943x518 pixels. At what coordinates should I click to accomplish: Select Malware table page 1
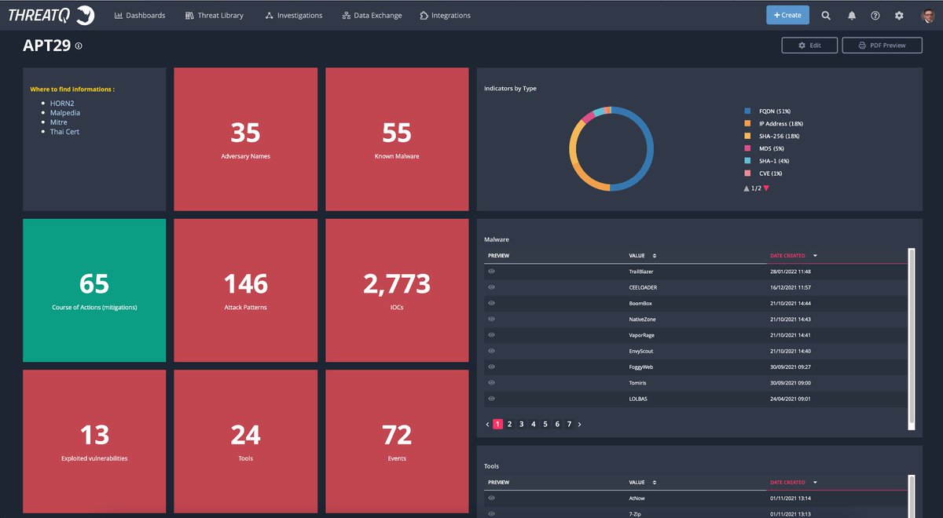(x=497, y=424)
